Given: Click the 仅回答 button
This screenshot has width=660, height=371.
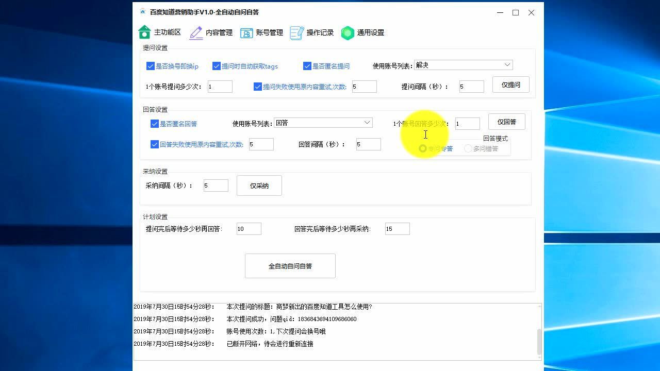Looking at the screenshot, I should click(507, 122).
